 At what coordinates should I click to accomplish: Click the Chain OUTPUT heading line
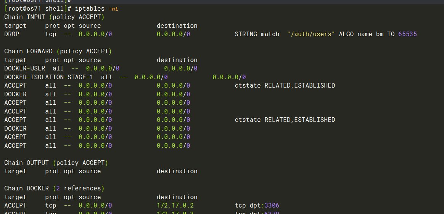click(56, 163)
